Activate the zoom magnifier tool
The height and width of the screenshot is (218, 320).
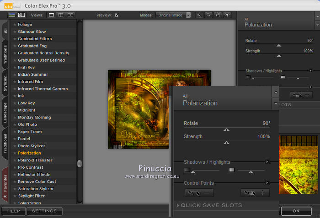(208, 15)
